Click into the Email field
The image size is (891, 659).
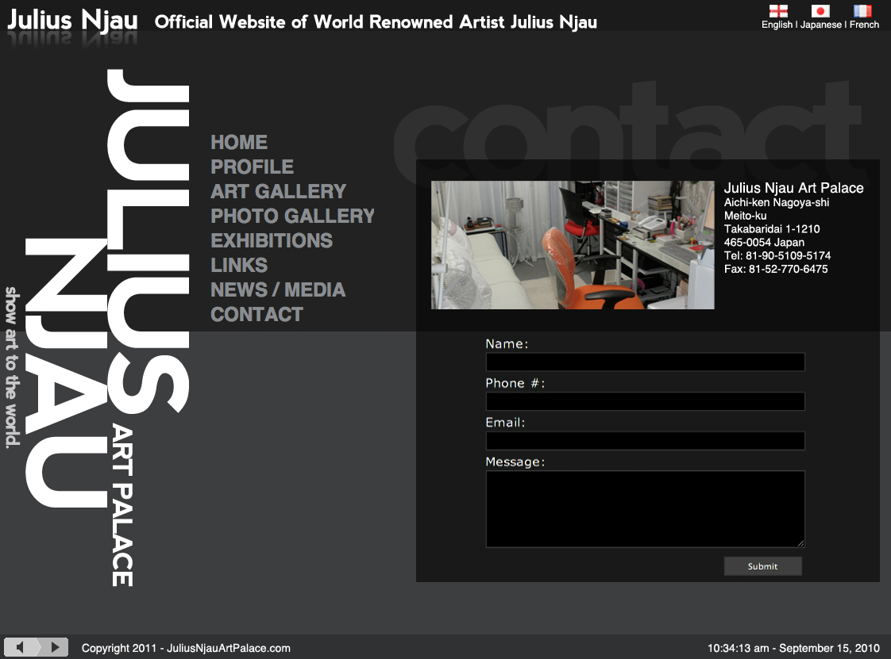point(645,441)
